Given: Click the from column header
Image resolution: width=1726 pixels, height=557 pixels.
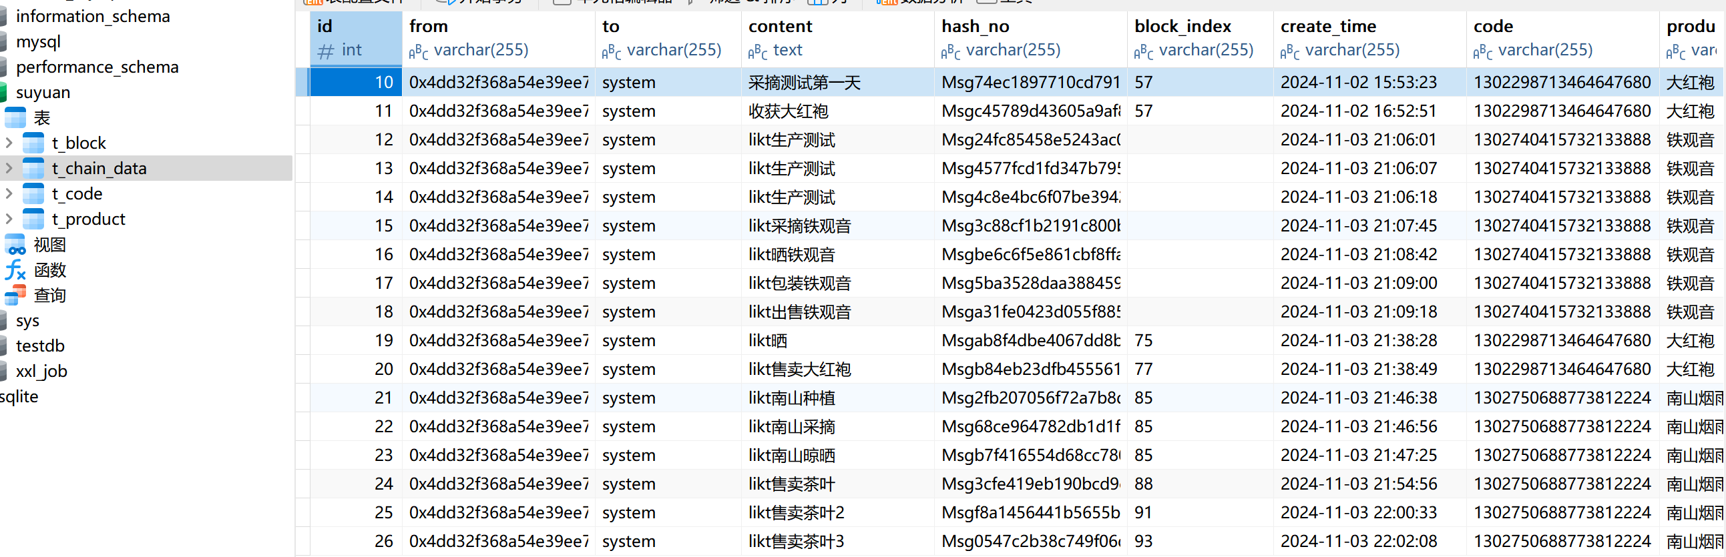Looking at the screenshot, I should click(499, 39).
